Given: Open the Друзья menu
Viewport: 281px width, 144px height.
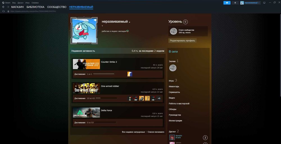Looking at the screenshot, I should pos(21,3).
